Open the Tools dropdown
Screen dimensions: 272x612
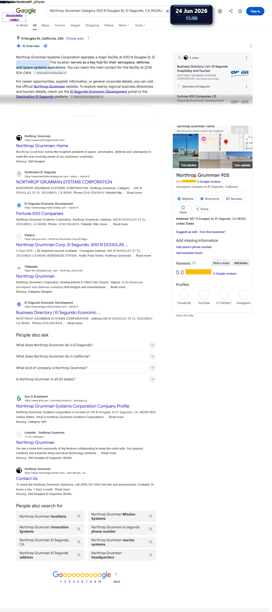point(140,25)
